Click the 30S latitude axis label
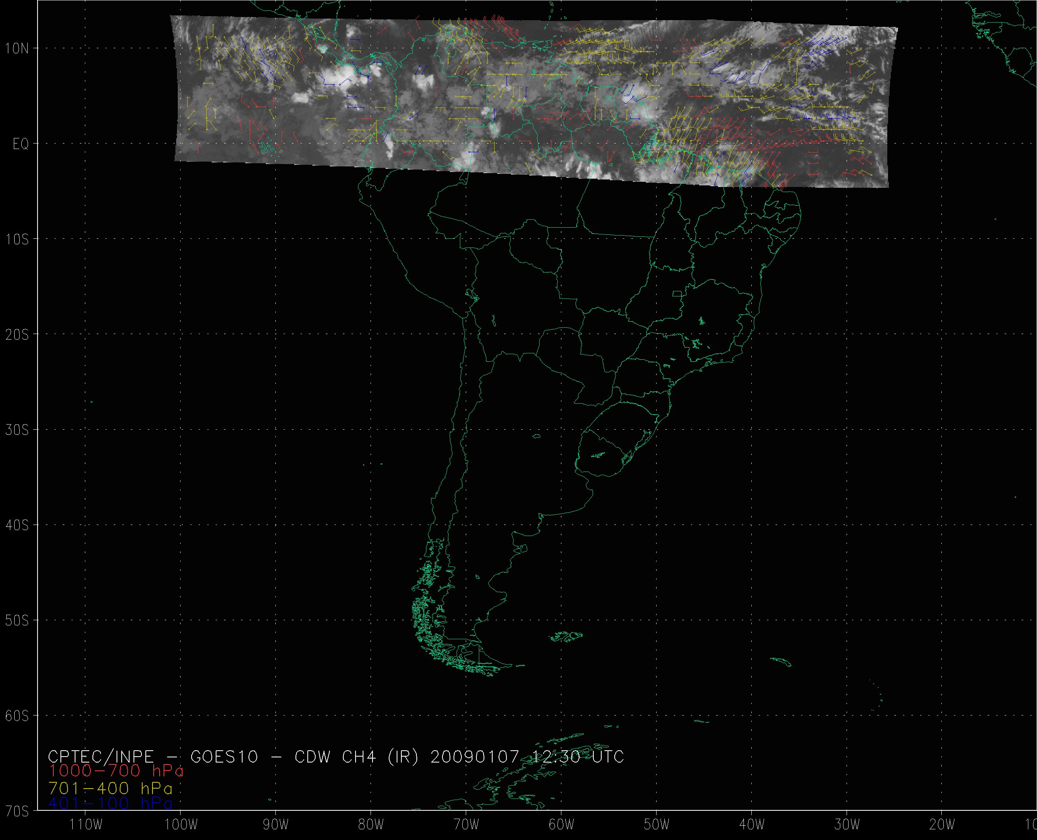 [x=17, y=430]
